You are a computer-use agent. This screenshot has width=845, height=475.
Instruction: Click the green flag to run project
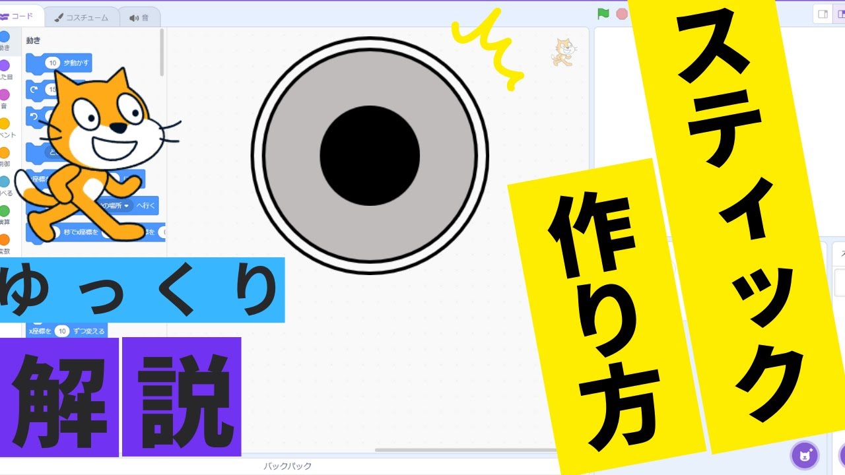pyautogui.click(x=603, y=13)
